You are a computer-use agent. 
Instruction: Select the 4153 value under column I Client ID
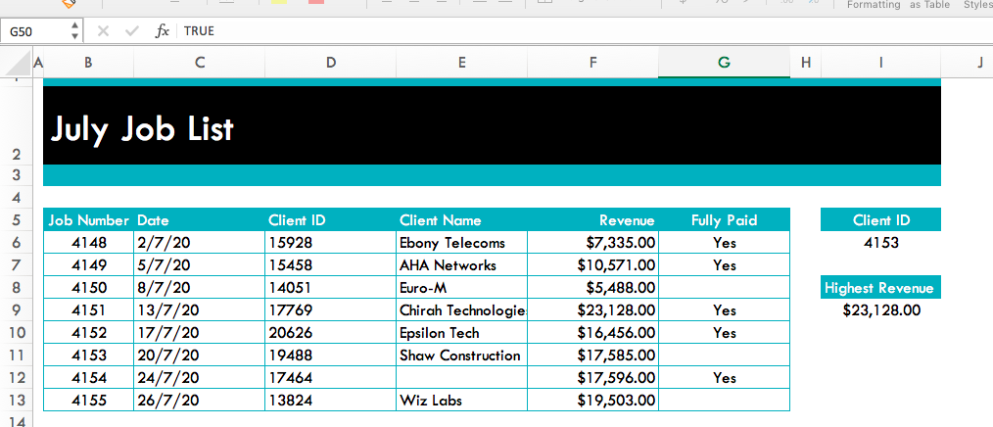(881, 243)
